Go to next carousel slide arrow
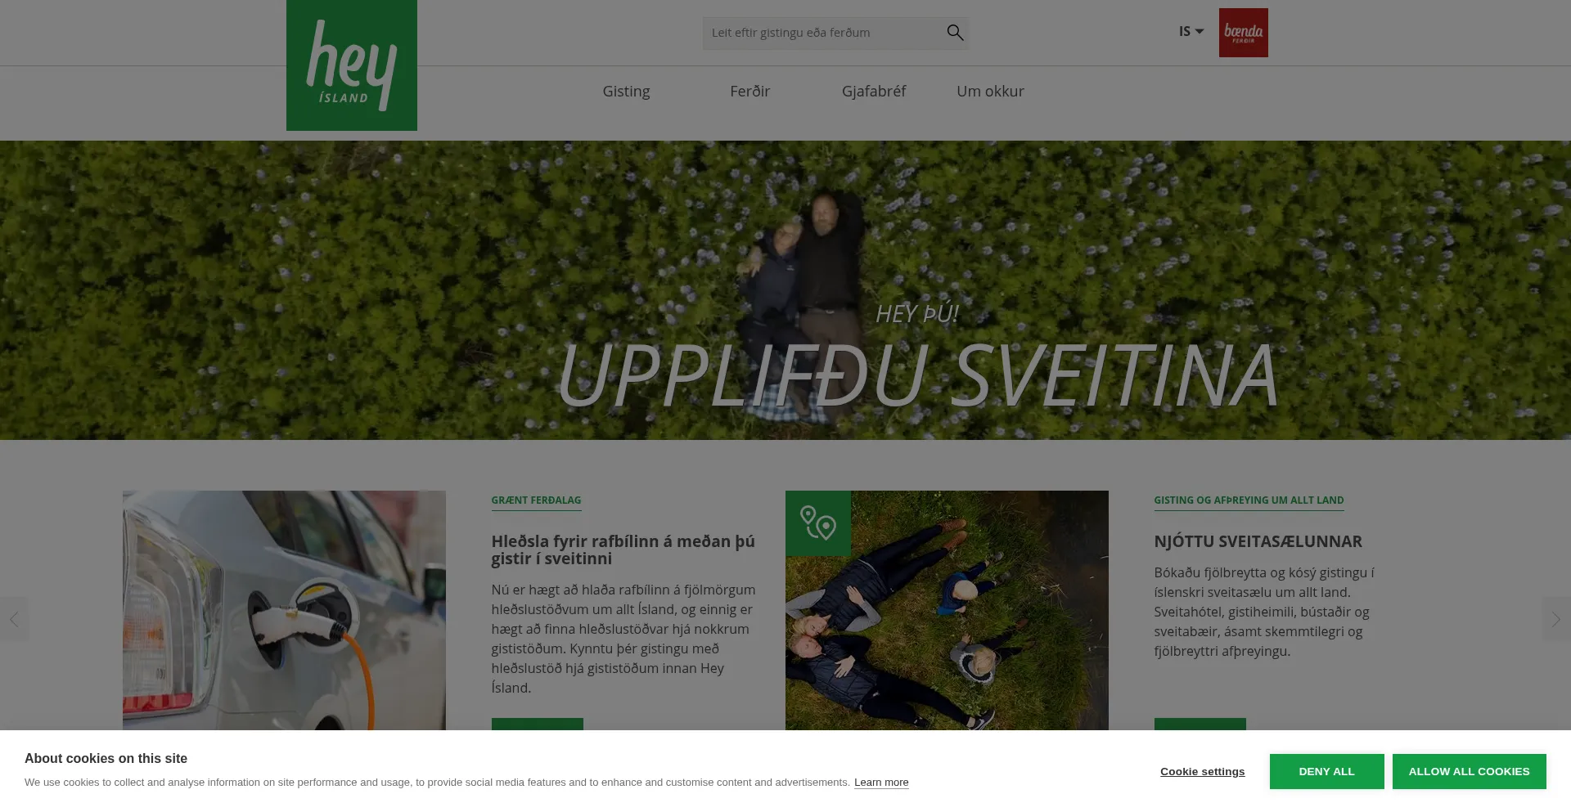 click(x=1556, y=619)
